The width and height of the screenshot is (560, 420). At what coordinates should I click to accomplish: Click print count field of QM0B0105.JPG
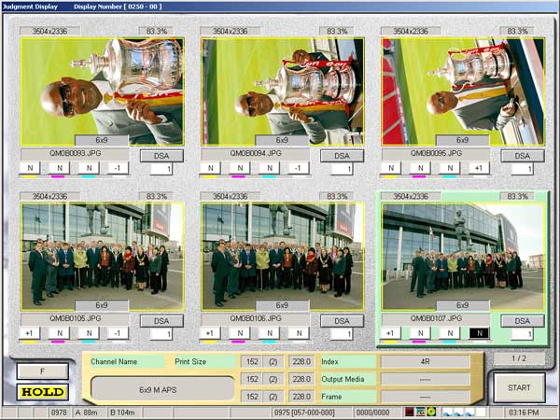click(x=161, y=334)
